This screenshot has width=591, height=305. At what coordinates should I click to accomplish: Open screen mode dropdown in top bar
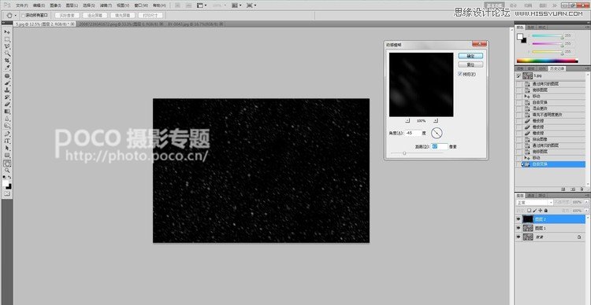point(251,6)
